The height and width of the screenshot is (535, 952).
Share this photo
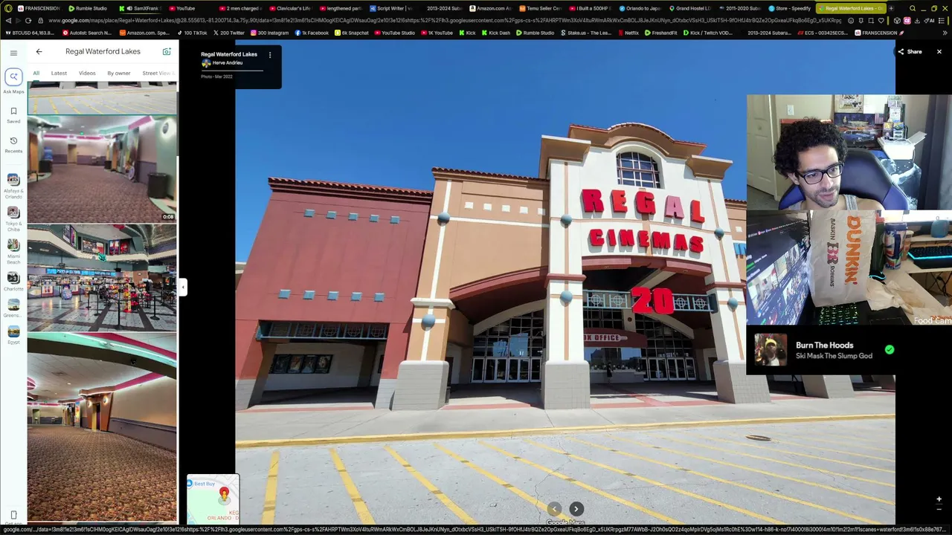910,52
